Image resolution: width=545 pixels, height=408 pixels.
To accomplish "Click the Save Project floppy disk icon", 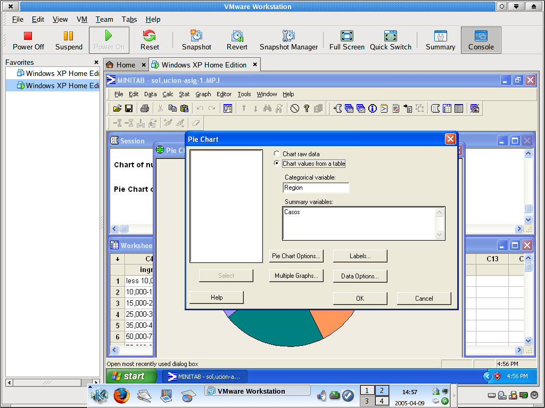I will point(129,108).
